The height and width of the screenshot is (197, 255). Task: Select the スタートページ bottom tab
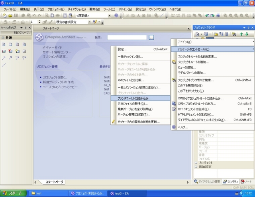(x=54, y=182)
